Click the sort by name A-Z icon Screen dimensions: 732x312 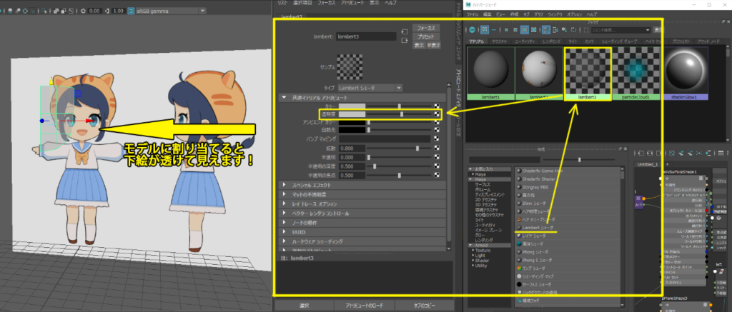(546, 29)
